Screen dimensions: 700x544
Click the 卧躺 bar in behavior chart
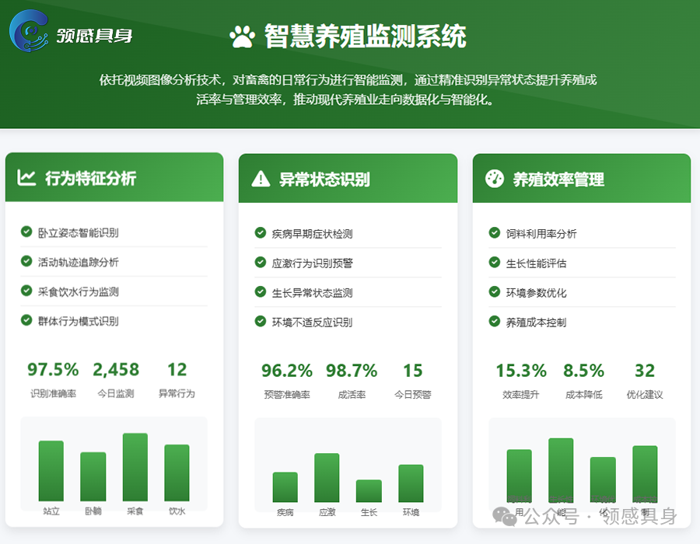point(93,476)
